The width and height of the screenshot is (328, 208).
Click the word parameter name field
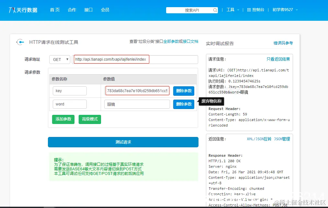tap(70, 104)
